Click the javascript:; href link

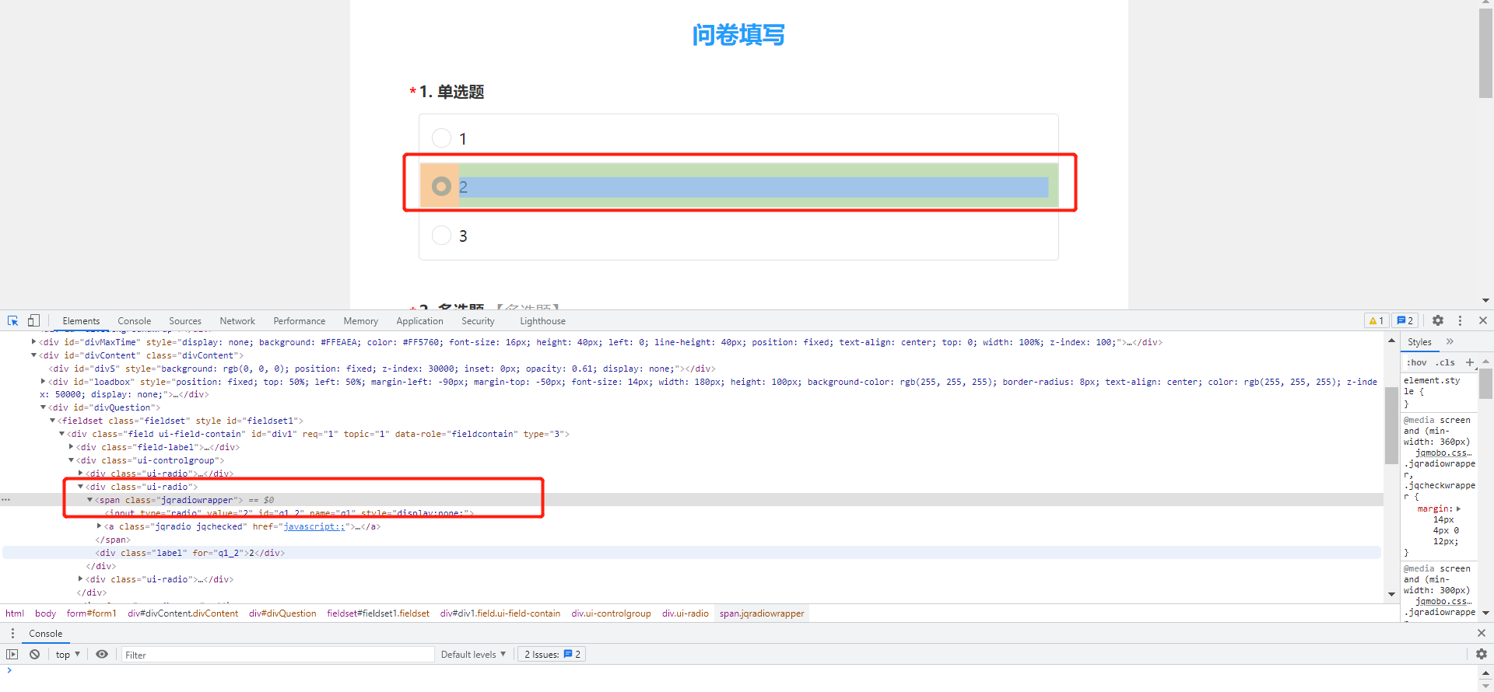314,526
